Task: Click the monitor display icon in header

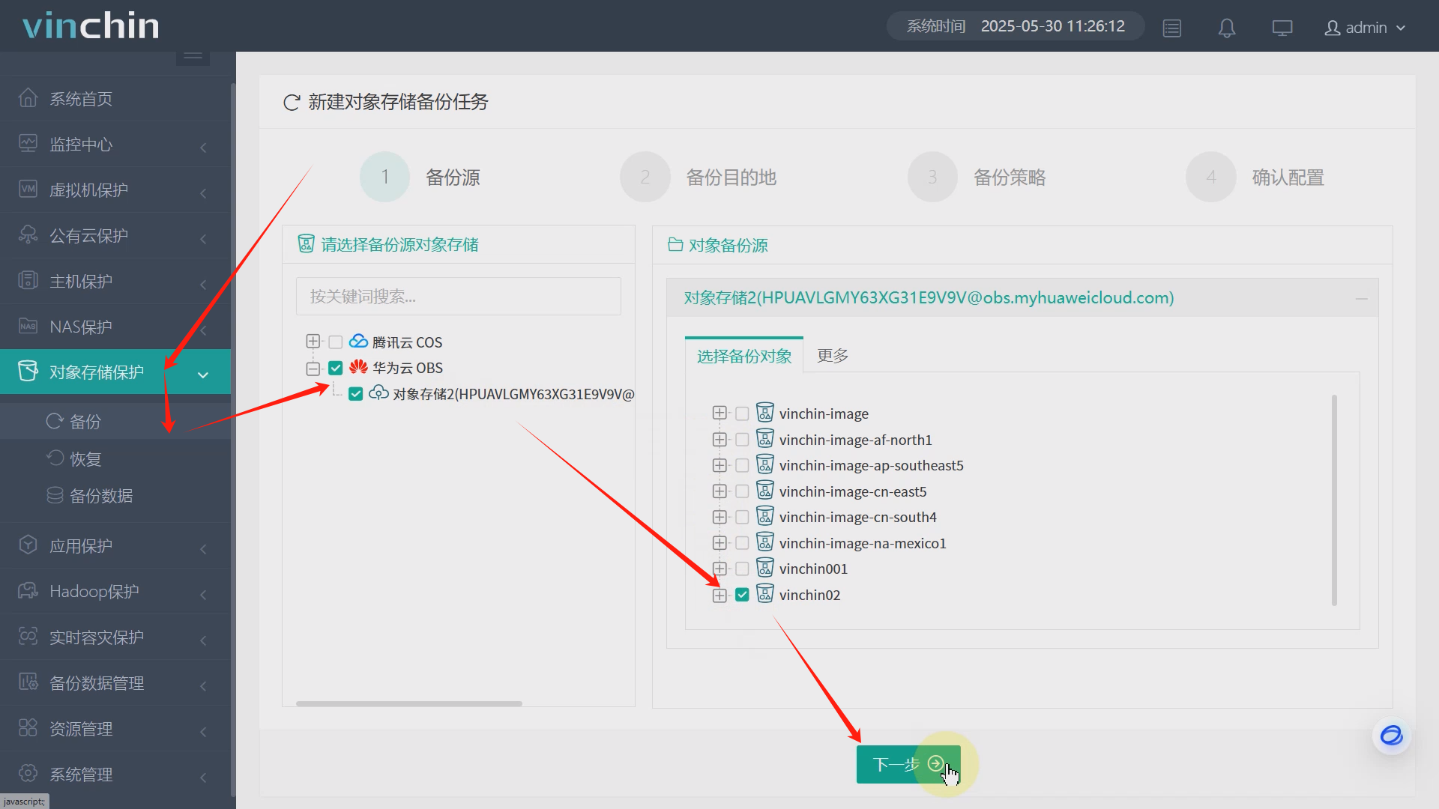Action: pyautogui.click(x=1282, y=28)
